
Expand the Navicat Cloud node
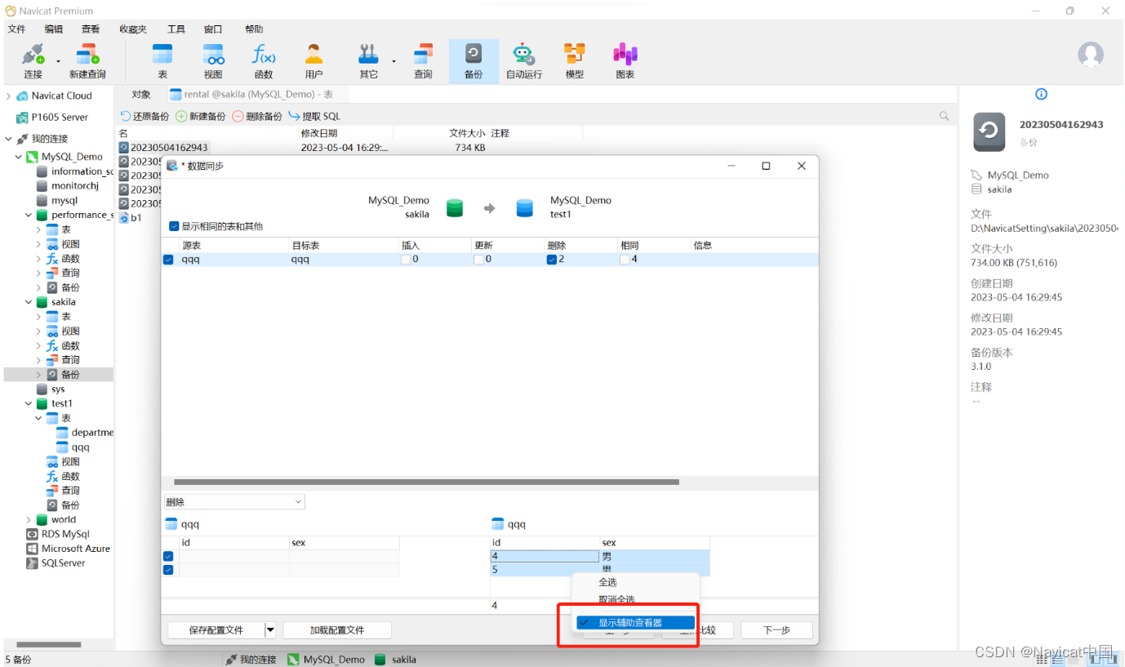click(8, 96)
